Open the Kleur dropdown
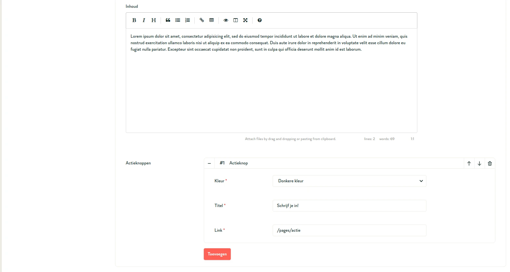 pyautogui.click(x=349, y=181)
